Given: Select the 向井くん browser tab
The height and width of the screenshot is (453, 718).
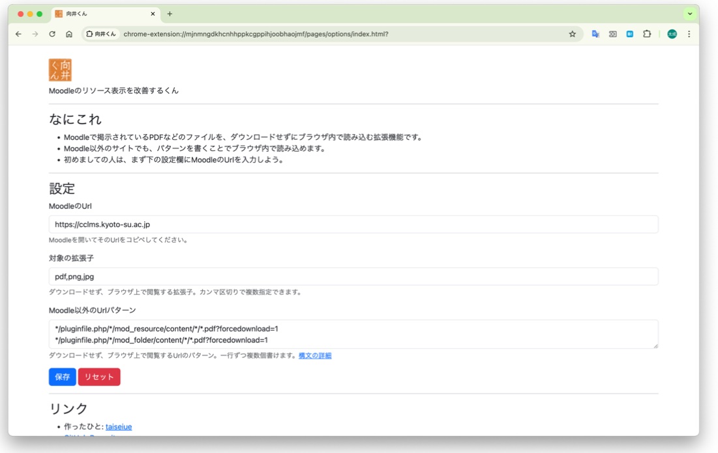Looking at the screenshot, I should click(105, 14).
